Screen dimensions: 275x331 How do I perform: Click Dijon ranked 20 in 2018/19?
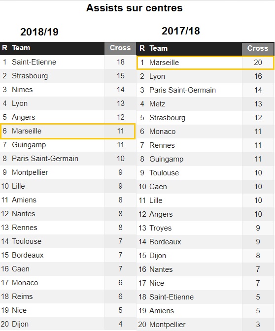20,324
